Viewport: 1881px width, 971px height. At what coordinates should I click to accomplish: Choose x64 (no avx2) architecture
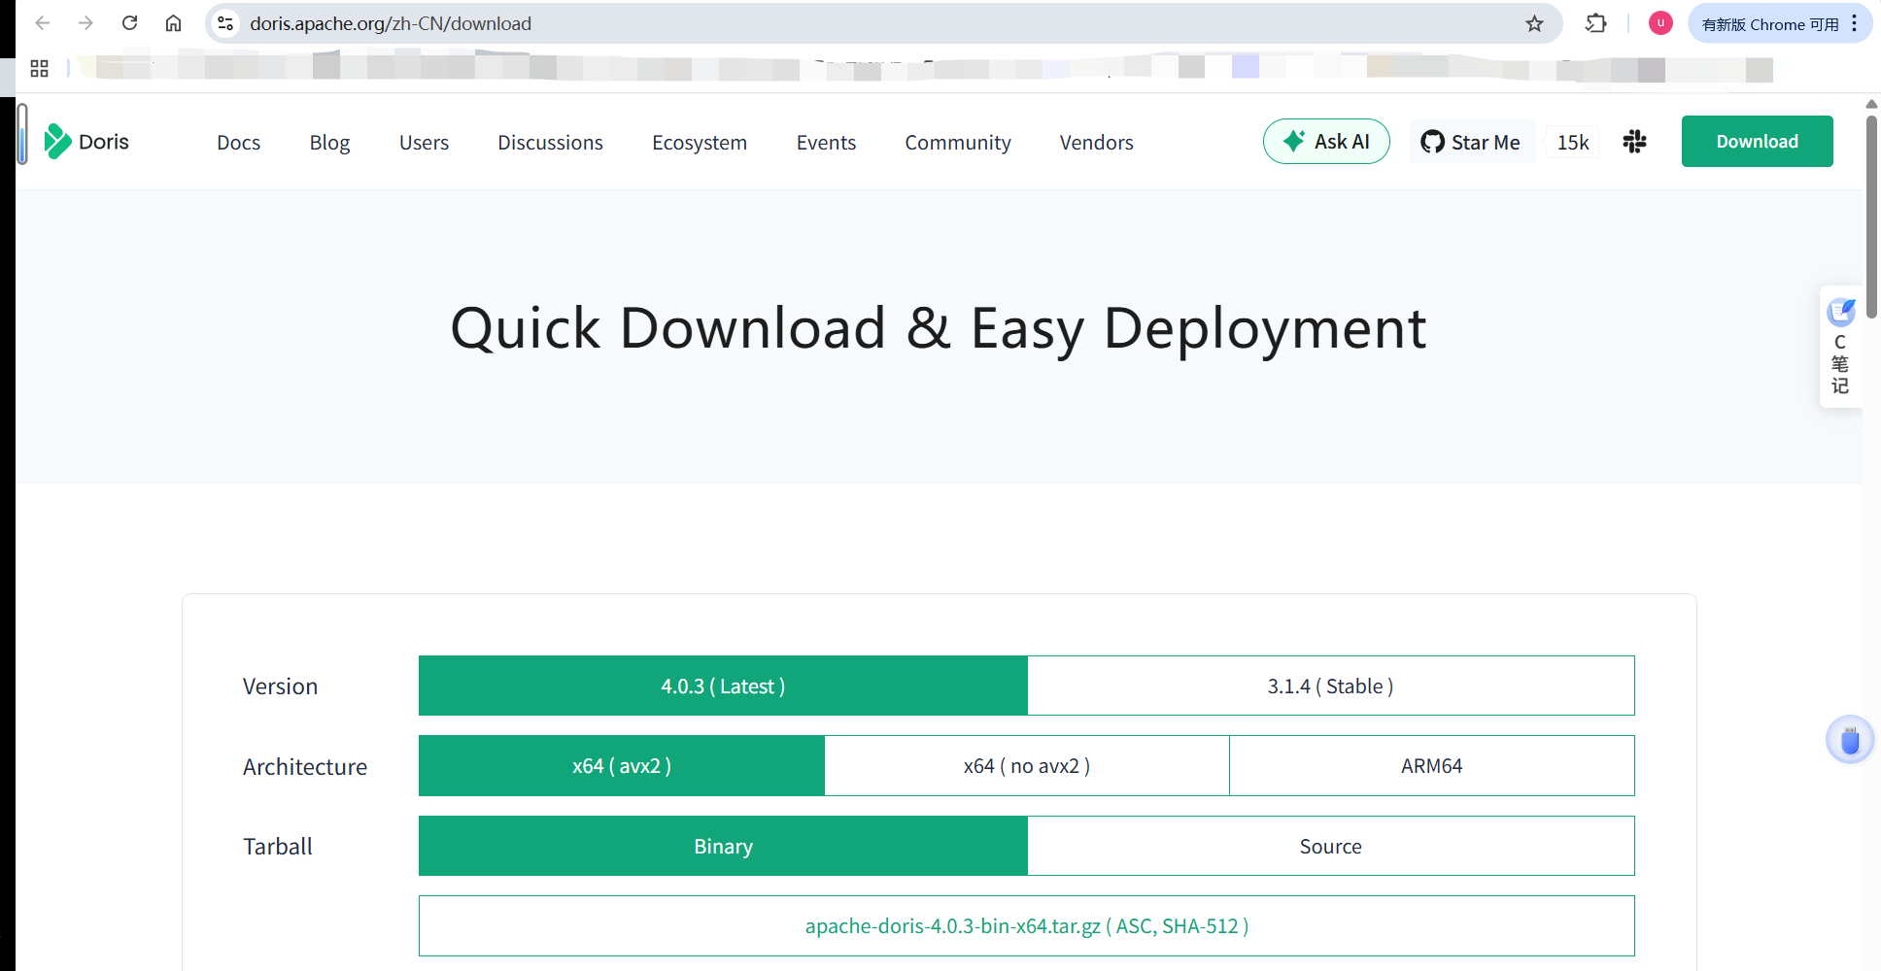pyautogui.click(x=1027, y=765)
